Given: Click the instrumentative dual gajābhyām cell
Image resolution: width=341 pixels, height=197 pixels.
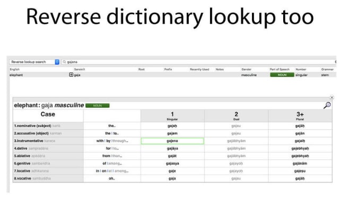Looking at the screenshot, I should pyautogui.click(x=236, y=141).
